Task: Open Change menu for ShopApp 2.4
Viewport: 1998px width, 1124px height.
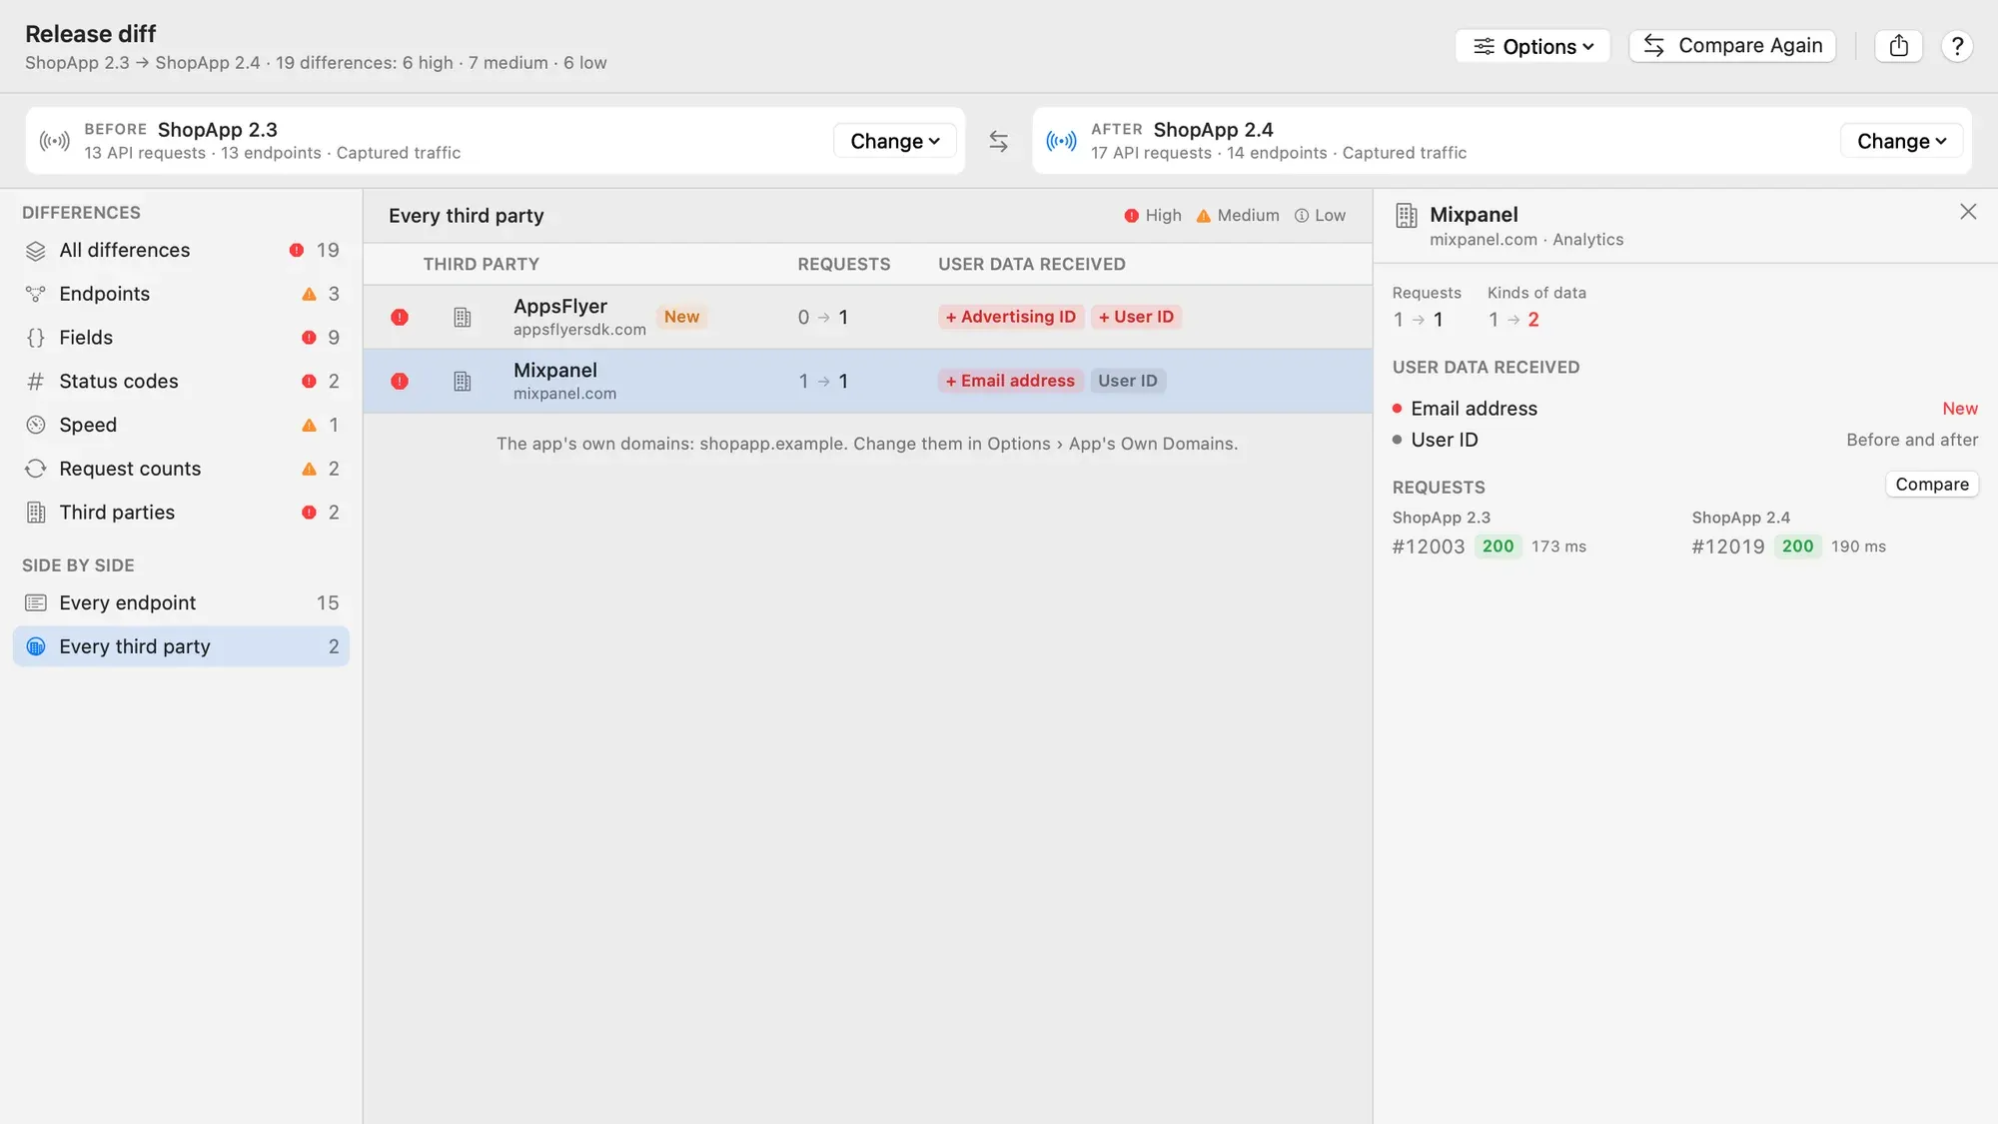Action: coord(1901,141)
